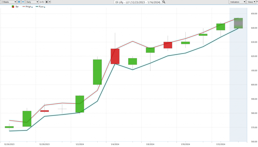Click the 570.00 price axis label
This screenshot has width=258, height=147.
coord(254,127)
